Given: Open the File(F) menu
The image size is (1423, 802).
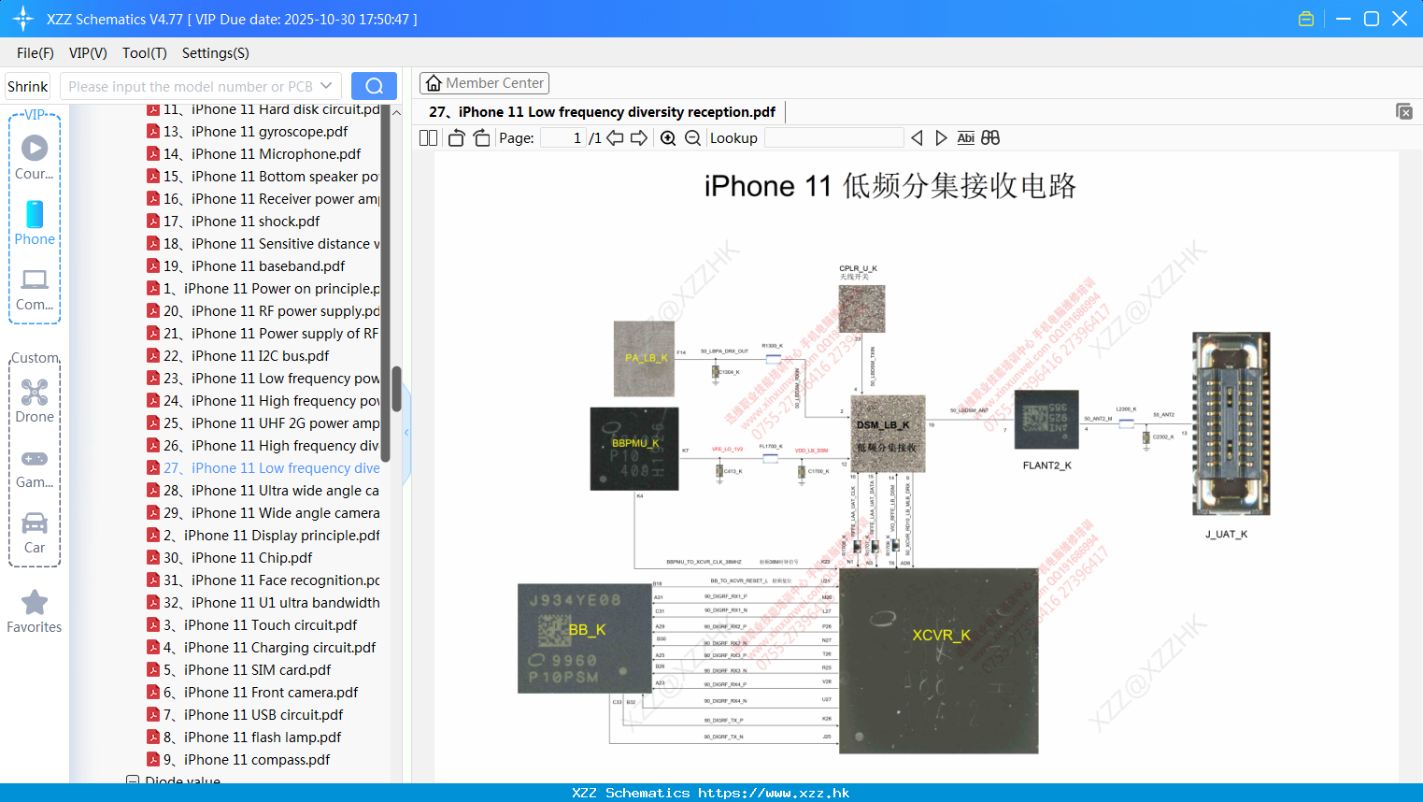Looking at the screenshot, I should pos(35,53).
